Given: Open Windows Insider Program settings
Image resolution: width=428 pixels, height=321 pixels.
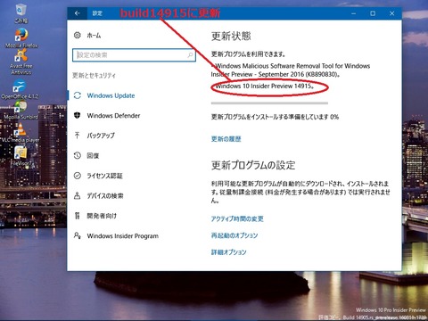Looking at the screenshot, I should [x=122, y=236].
